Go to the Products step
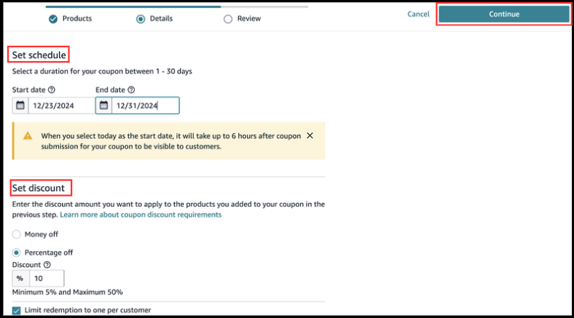The image size is (574, 318). [x=76, y=18]
